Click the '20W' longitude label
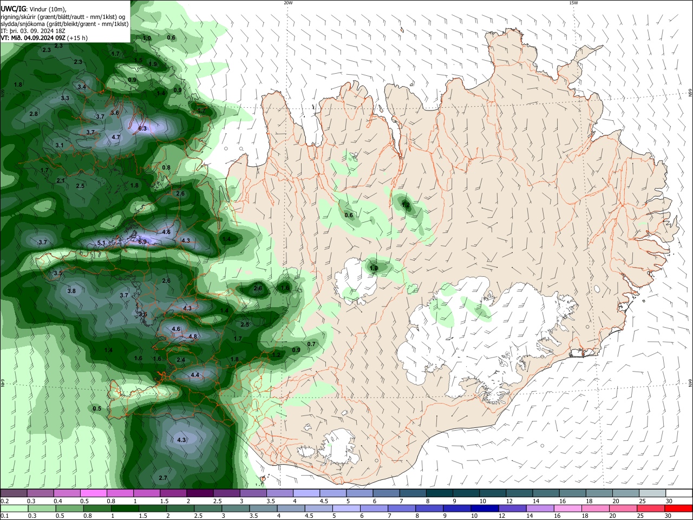693x520 pixels. point(288,3)
